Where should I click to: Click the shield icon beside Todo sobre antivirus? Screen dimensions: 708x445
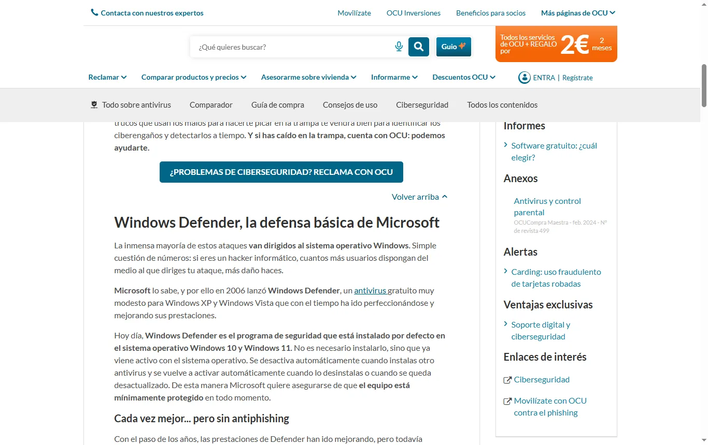[x=94, y=105]
